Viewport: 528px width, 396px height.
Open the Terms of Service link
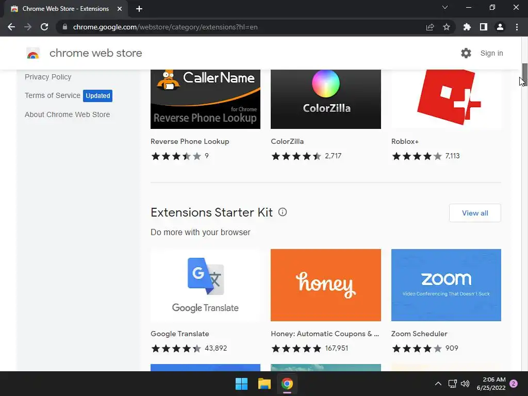(x=53, y=95)
